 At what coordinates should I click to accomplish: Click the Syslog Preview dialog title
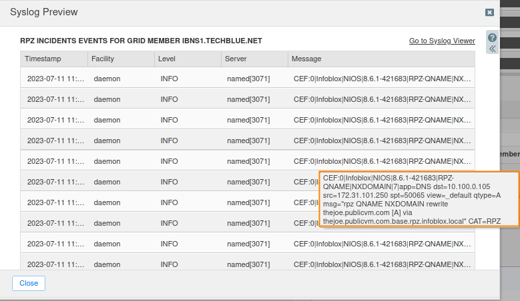44,12
